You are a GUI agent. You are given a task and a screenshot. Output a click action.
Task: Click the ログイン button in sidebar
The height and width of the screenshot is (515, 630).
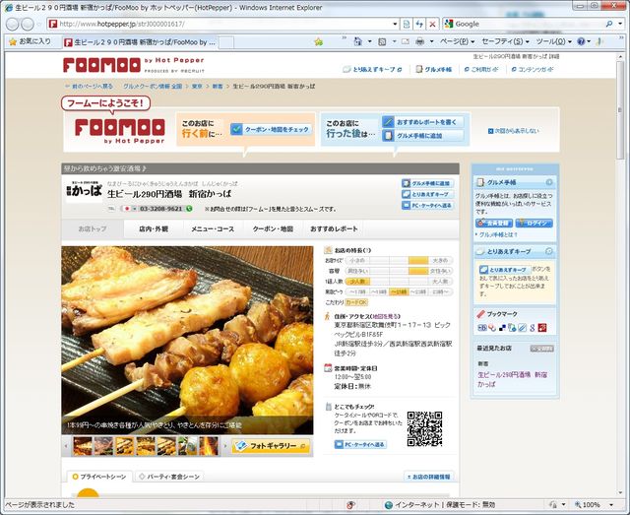click(538, 223)
